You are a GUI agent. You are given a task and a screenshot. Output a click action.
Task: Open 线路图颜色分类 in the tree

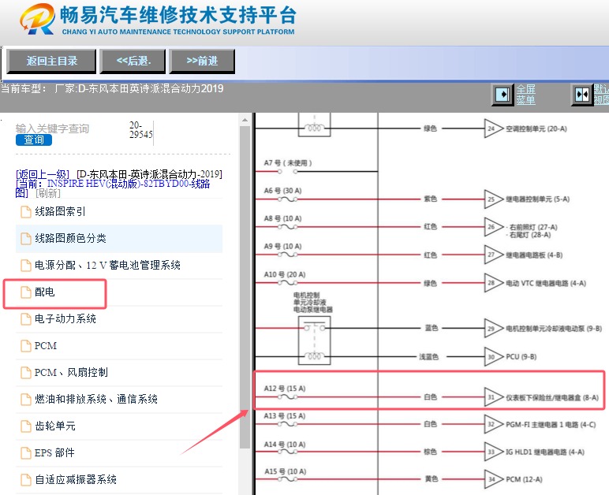coord(70,238)
